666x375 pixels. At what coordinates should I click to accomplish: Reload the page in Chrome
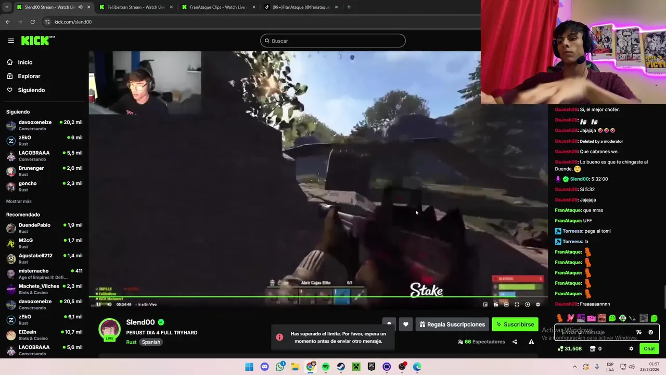pyautogui.click(x=32, y=22)
